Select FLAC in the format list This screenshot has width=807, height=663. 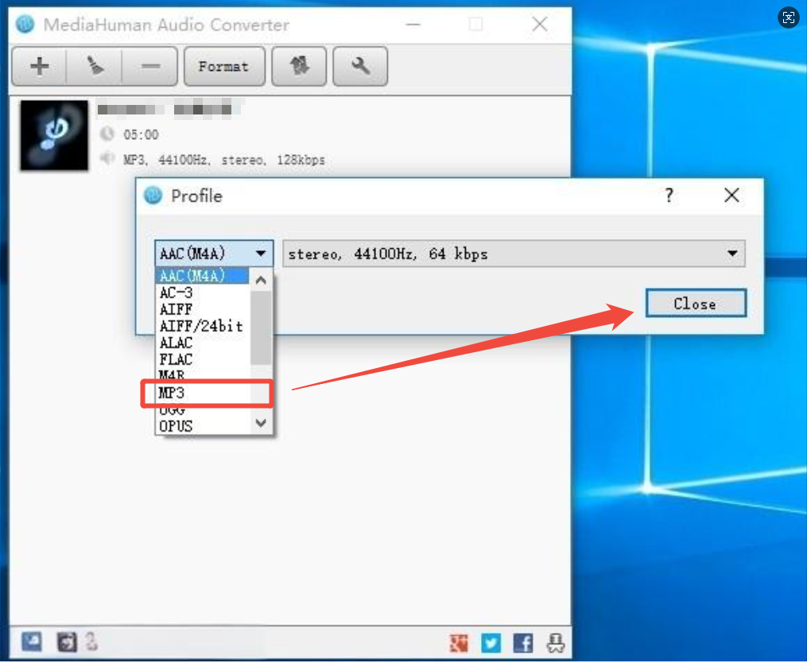click(202, 359)
